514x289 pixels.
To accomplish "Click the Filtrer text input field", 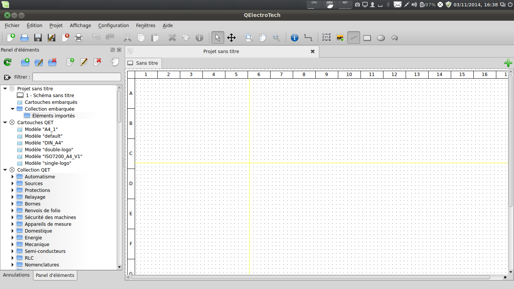I will click(x=76, y=77).
